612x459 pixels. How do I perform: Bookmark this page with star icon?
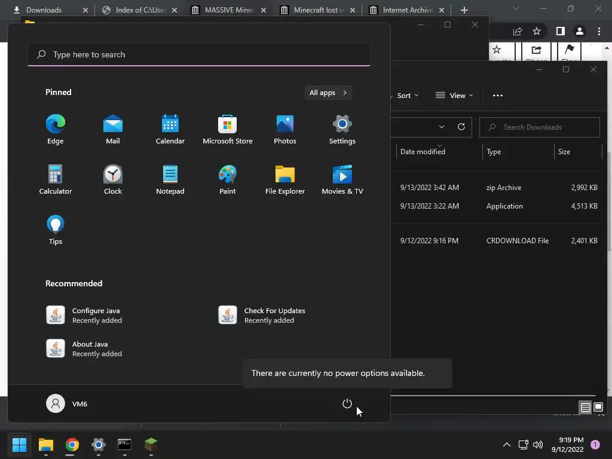pyautogui.click(x=537, y=31)
